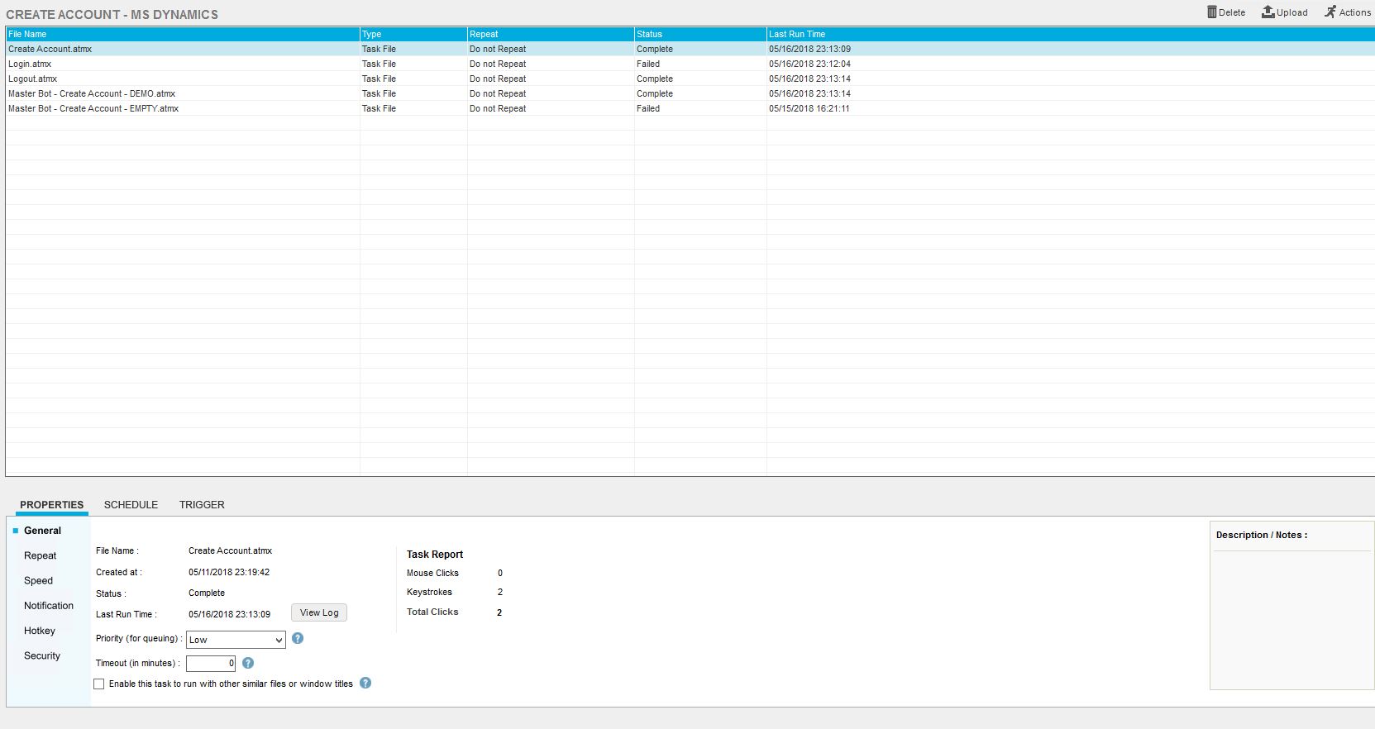Open the Priority for queuing dropdown
The image size is (1375, 729).
click(x=236, y=640)
